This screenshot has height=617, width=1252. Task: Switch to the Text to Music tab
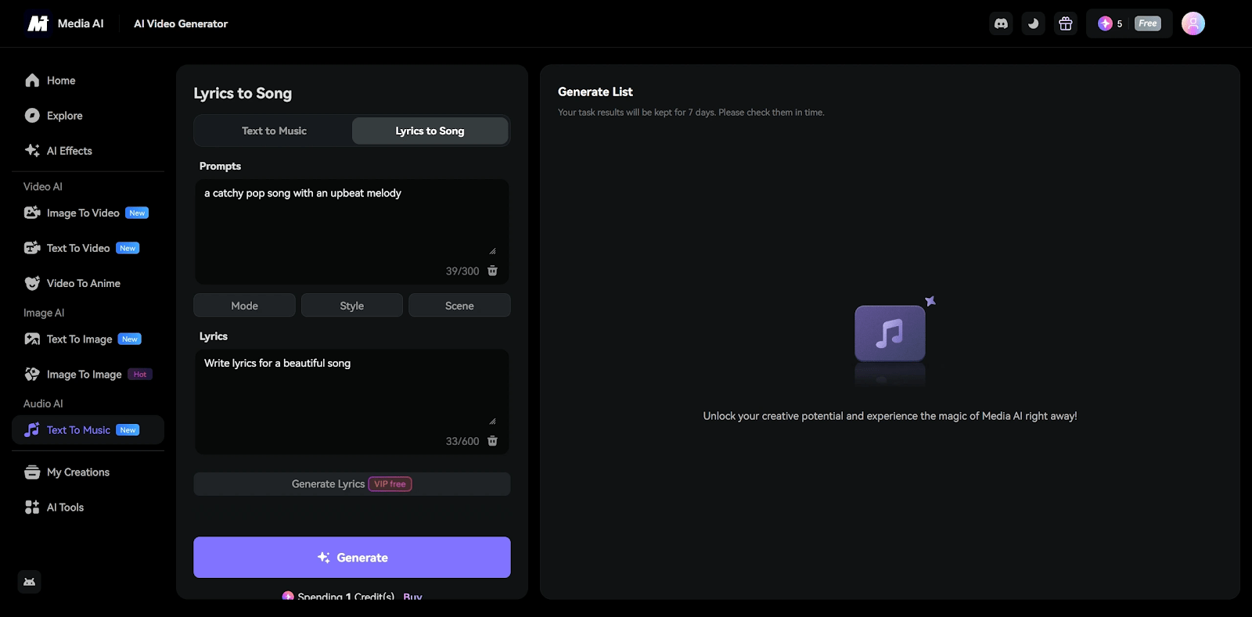(x=274, y=131)
